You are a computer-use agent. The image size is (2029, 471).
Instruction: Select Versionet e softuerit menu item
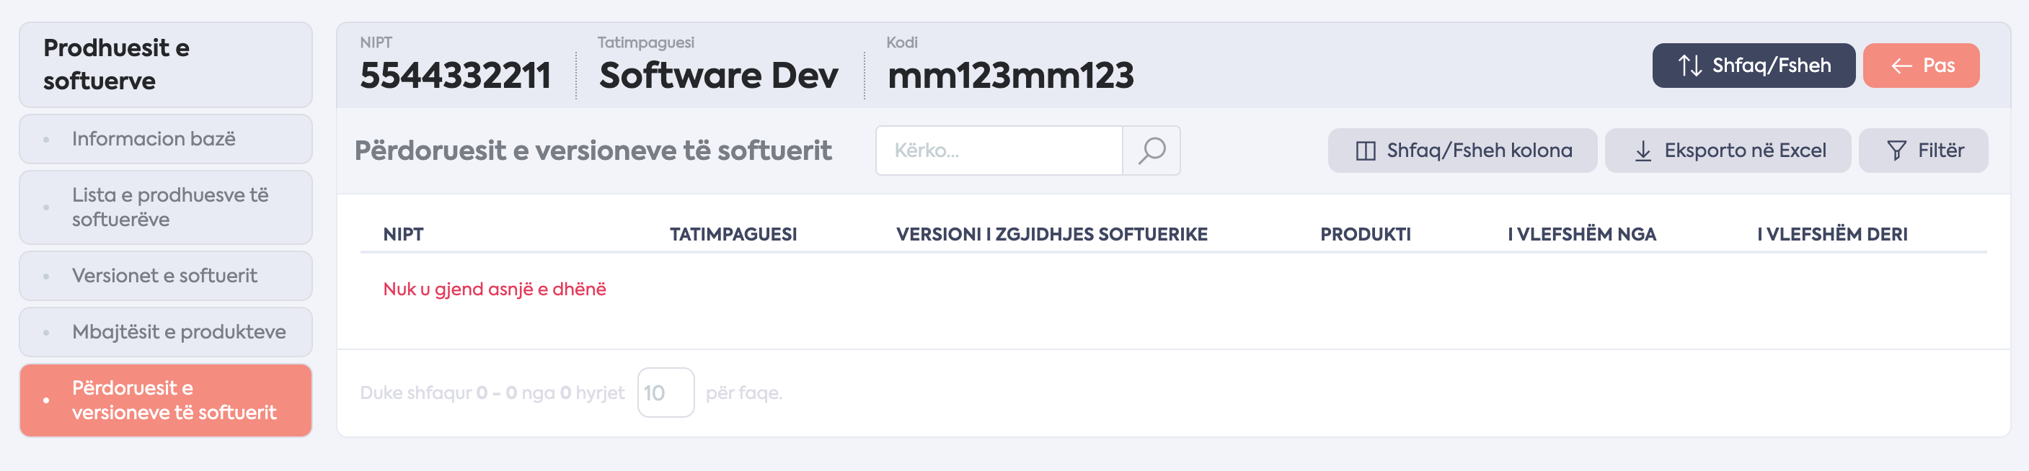coord(165,276)
